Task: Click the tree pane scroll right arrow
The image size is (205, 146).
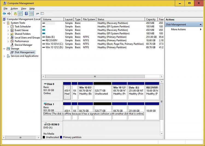Action: pos(38,137)
